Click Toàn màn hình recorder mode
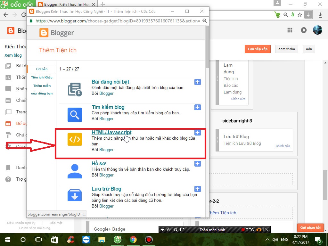Screen dimensions: 328x246 tap(212, 230)
